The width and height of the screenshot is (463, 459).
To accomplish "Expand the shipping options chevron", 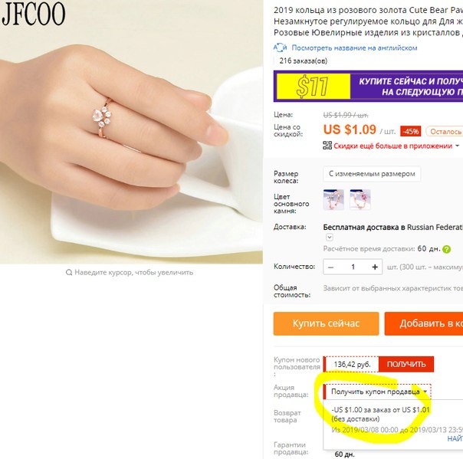I will pyautogui.click(x=330, y=238).
